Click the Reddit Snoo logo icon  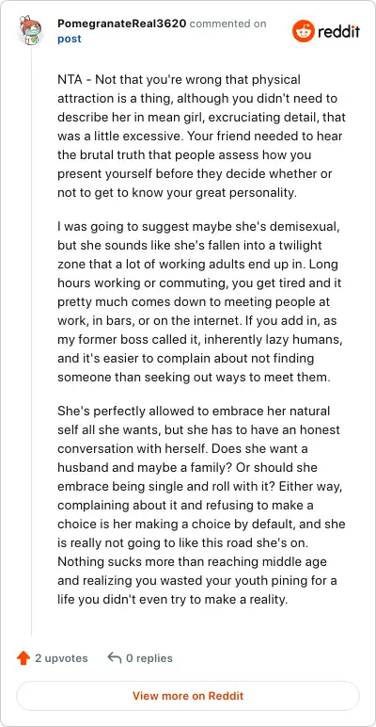coord(303,31)
